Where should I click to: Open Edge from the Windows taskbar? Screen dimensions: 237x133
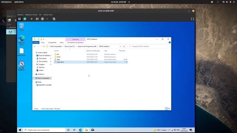pos(81,130)
